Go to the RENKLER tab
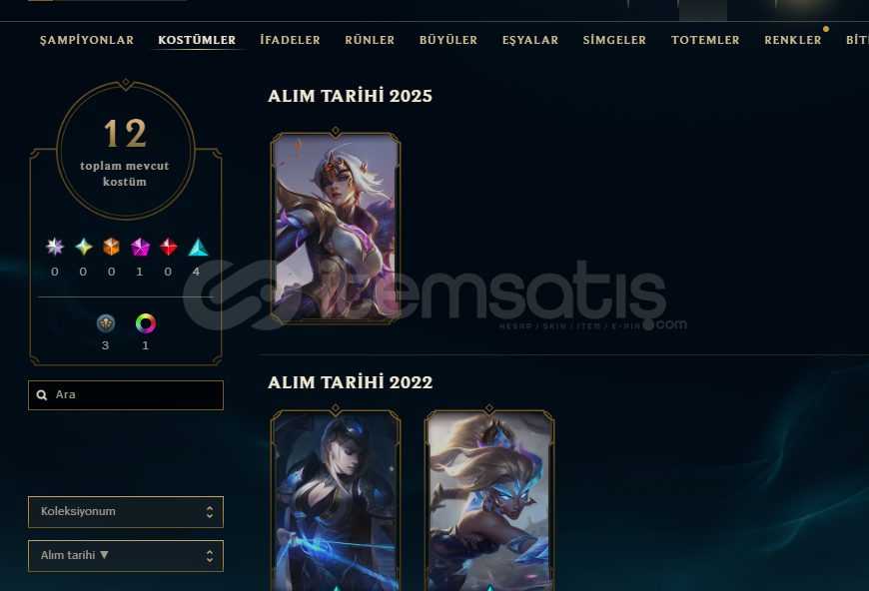The height and width of the screenshot is (591, 869). click(x=792, y=40)
